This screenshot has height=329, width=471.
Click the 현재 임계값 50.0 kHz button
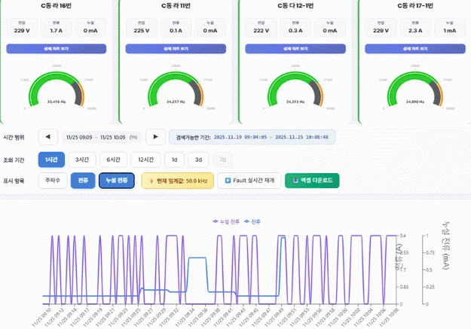tap(176, 181)
